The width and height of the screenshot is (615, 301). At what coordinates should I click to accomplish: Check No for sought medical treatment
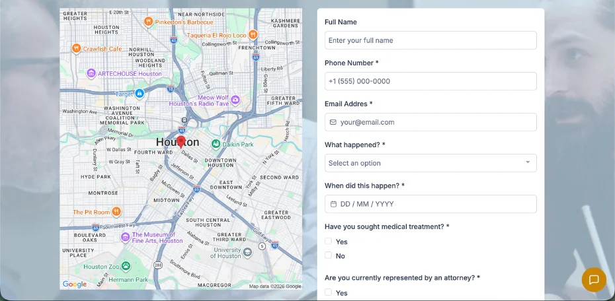[328, 255]
